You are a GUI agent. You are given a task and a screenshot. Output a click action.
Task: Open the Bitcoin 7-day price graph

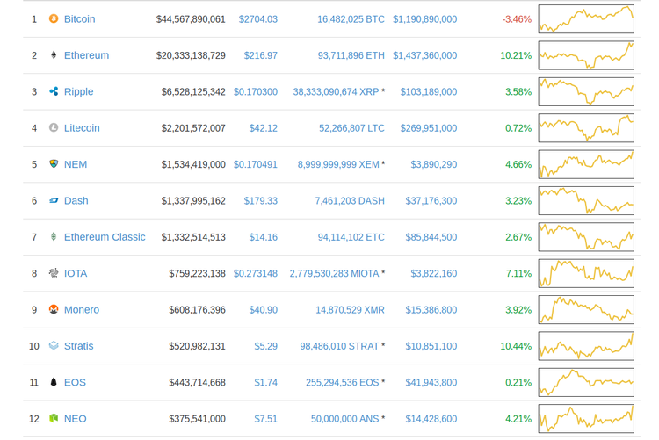tap(586, 18)
